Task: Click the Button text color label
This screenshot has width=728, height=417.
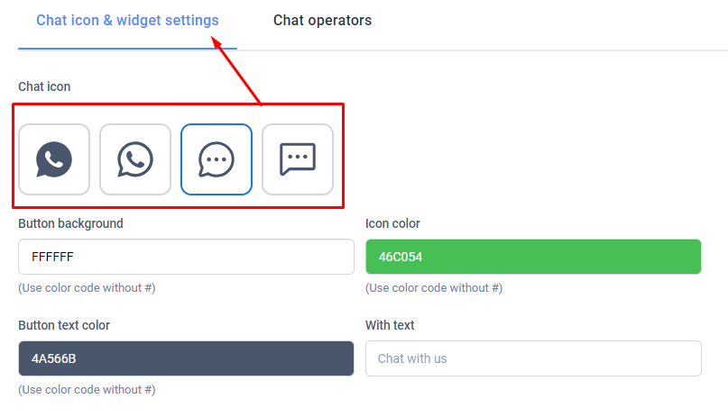Action: 64,325
